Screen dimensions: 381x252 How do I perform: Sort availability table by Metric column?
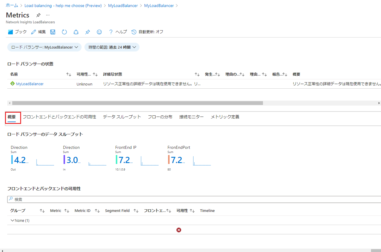point(67,211)
